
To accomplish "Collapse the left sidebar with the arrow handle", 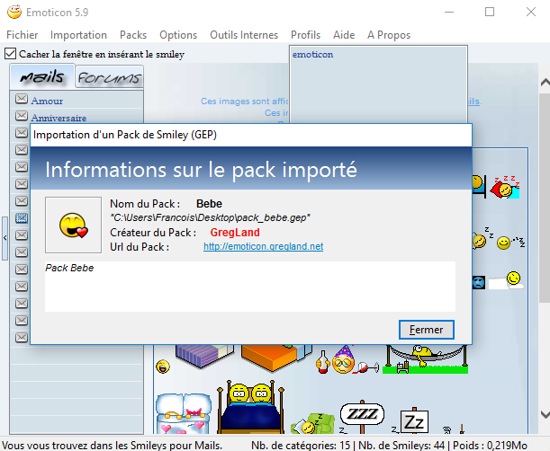I will coord(5,238).
